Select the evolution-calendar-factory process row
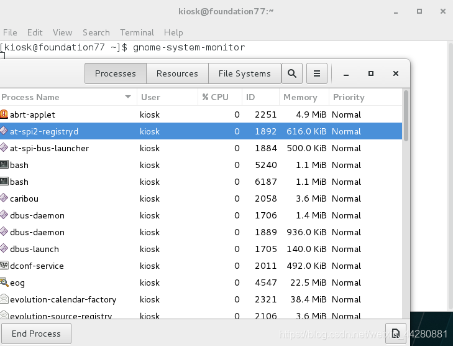 tap(201, 299)
